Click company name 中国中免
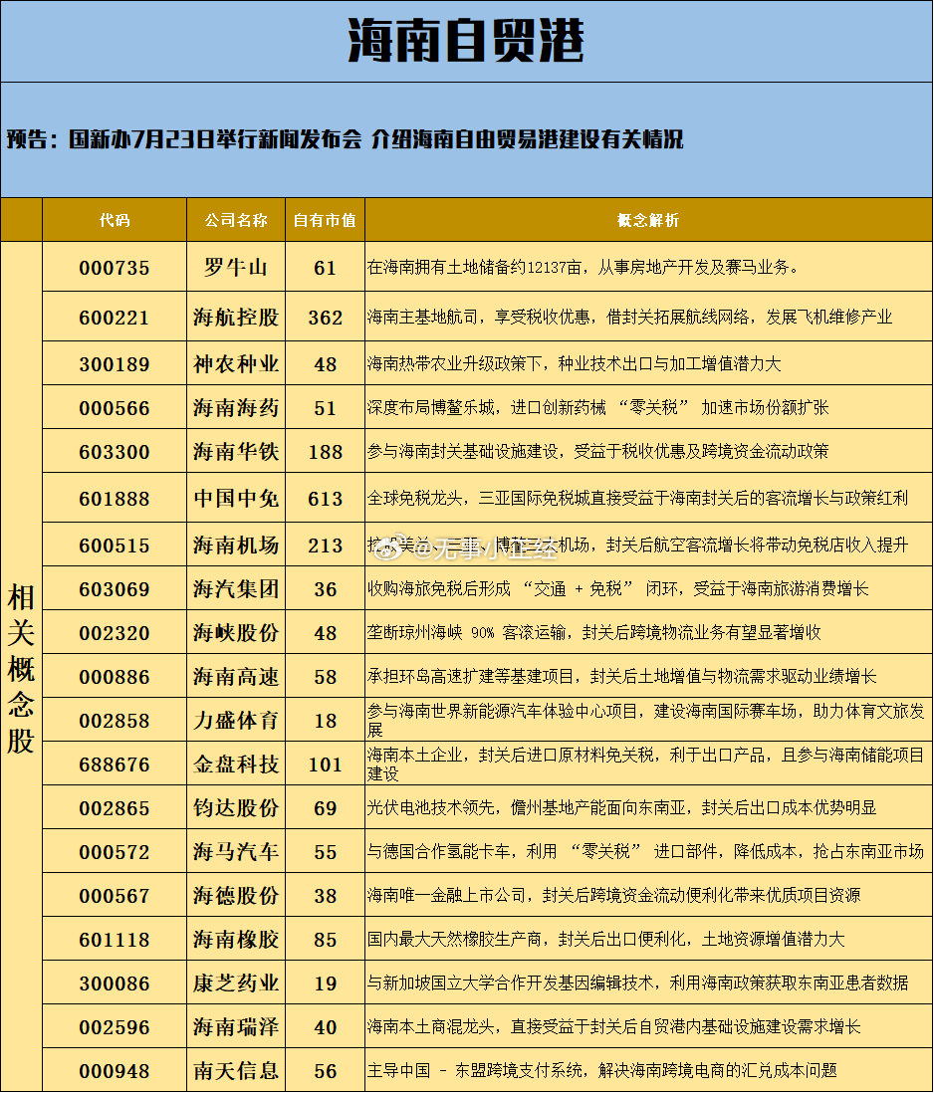This screenshot has width=934, height=1093. point(236,499)
